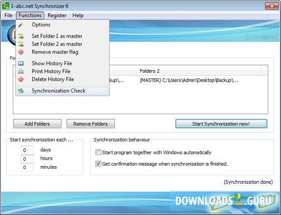Click the Options wrench icon
Viewport: 281px width, 215px height.
[21, 25]
